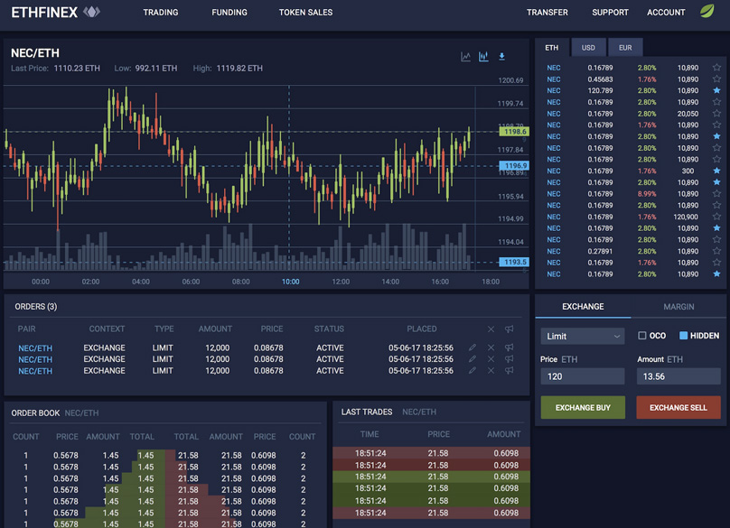This screenshot has height=528, width=730.
Task: Select the candlestick chart view icon
Action: pyautogui.click(x=483, y=57)
